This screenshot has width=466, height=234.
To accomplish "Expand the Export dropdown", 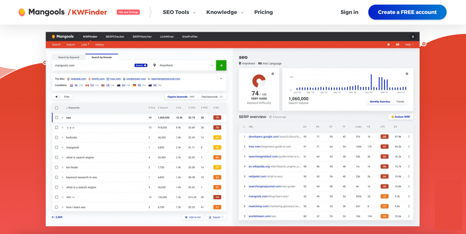I will coord(216,218).
